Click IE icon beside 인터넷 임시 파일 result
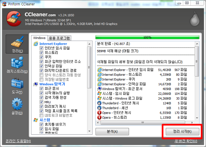The height and width of the screenshot is (147, 206). pyautogui.click(x=100, y=70)
